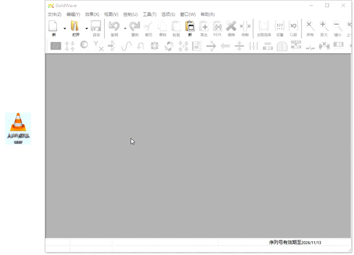Screen dimensions: 354x255
Task: Expand the New button dropdown arrow
Action: point(65,28)
